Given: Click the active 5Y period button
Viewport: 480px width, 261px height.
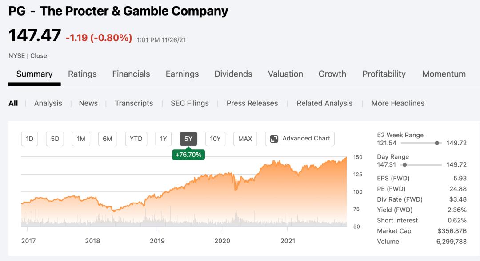Looking at the screenshot, I should [188, 139].
